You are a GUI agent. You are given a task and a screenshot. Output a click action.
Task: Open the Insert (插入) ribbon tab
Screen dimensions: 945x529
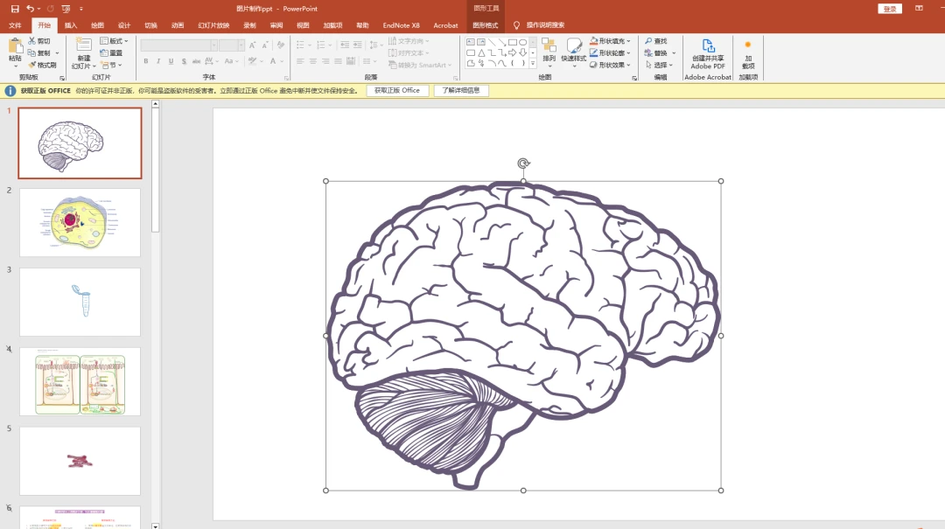71,25
